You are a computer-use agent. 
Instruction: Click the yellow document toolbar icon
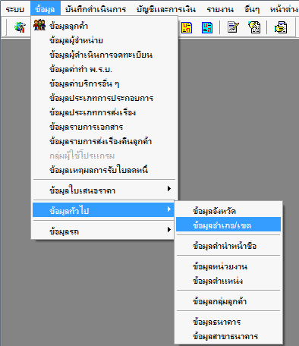pyautogui.click(x=187, y=27)
